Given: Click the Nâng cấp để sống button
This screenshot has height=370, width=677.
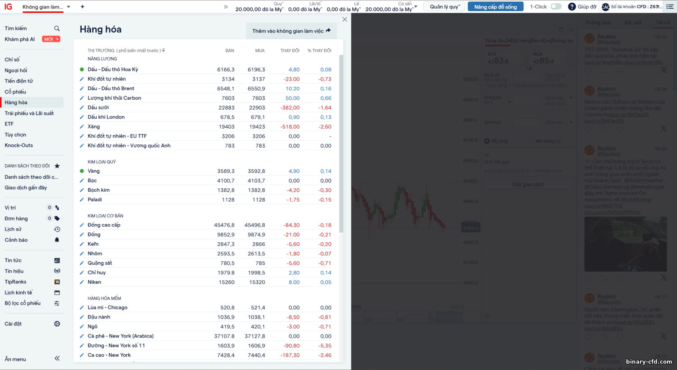Looking at the screenshot, I should point(495,7).
